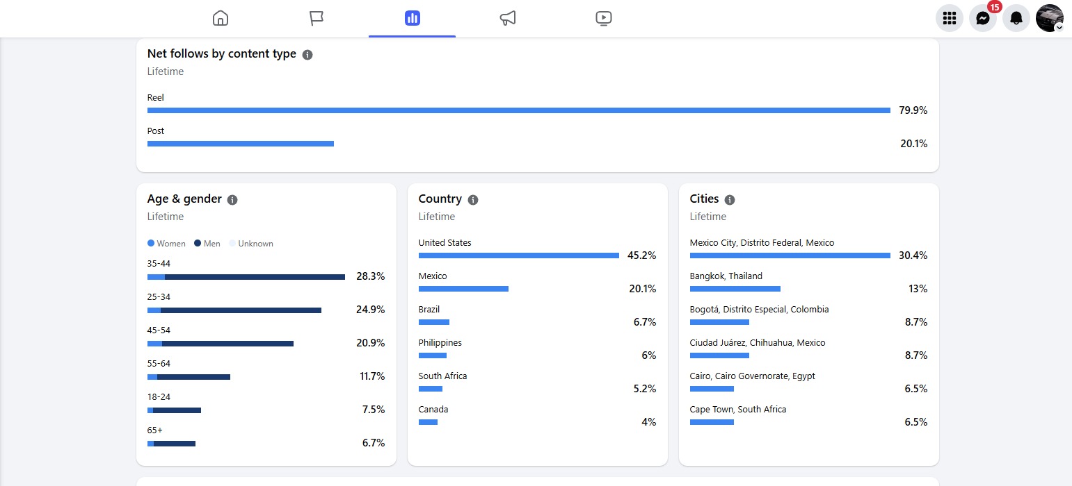Open the apps grid menu
1072x486 pixels.
click(x=949, y=18)
